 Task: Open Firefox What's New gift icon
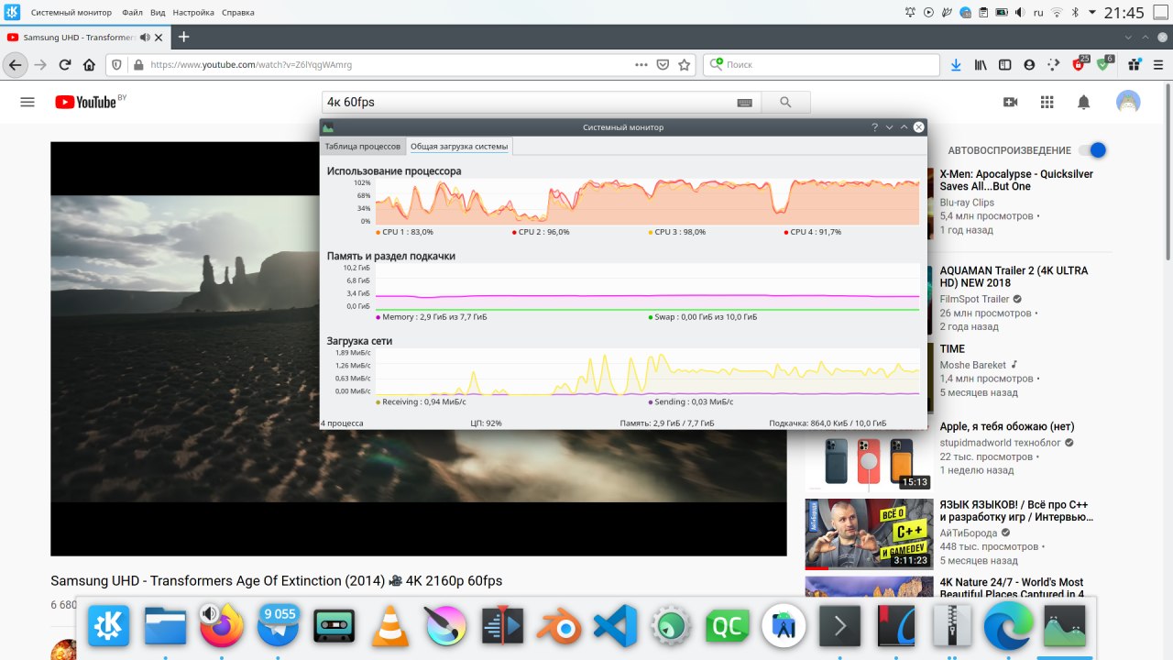click(x=1135, y=65)
